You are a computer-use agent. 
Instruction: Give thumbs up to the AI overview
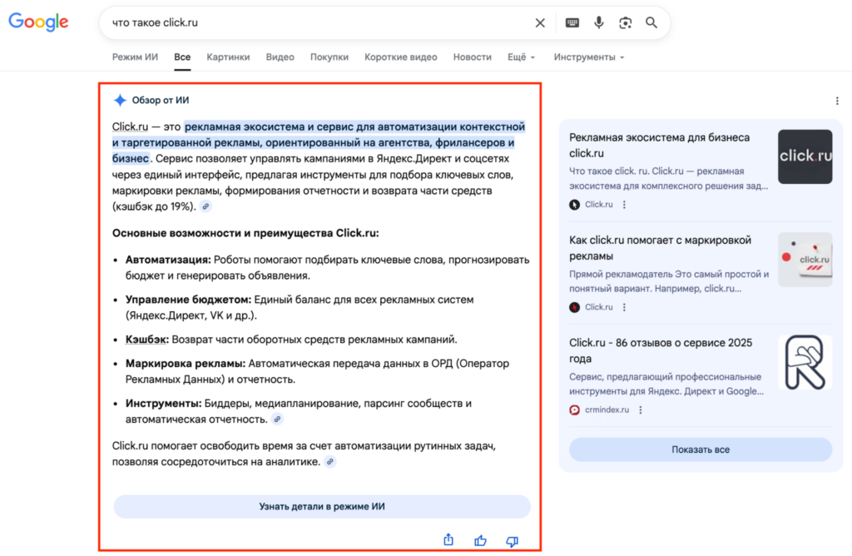pos(480,540)
